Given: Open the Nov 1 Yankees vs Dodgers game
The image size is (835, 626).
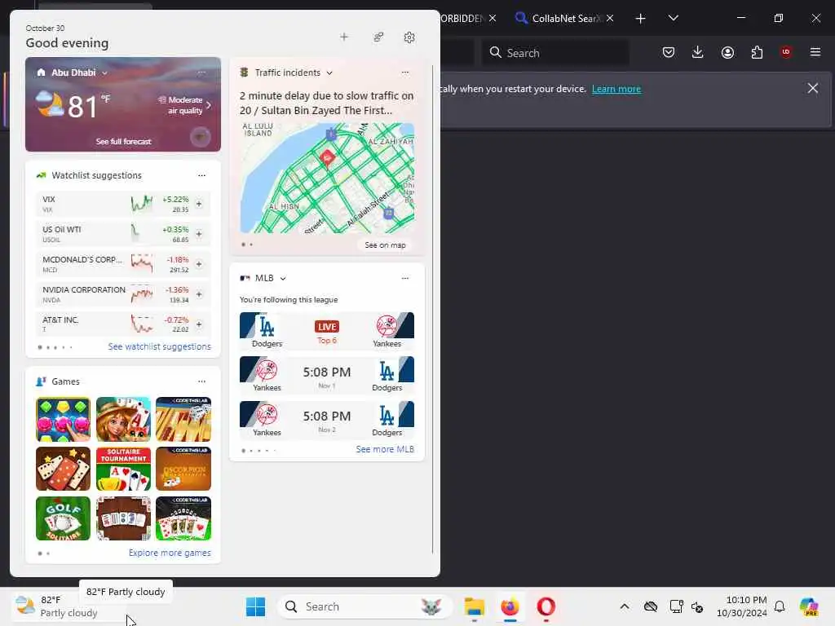Looking at the screenshot, I should [327, 375].
